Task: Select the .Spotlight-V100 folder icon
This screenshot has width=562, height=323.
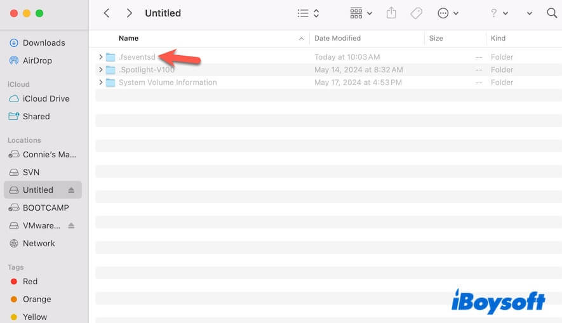Action: pyautogui.click(x=110, y=70)
